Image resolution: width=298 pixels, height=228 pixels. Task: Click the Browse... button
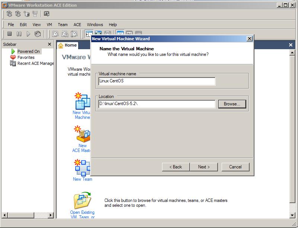tap(232, 104)
